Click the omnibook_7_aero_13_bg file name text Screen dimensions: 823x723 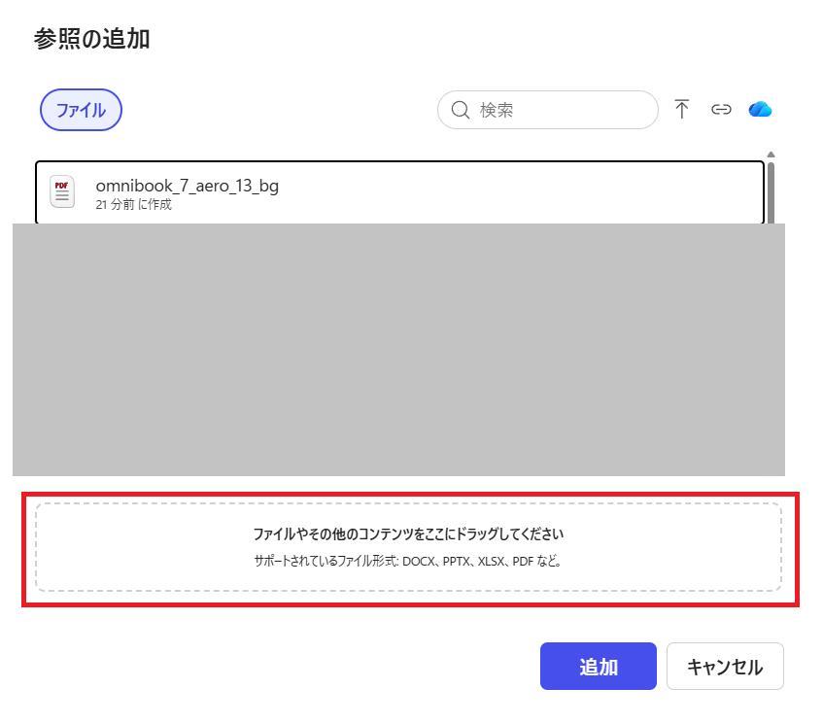(187, 186)
